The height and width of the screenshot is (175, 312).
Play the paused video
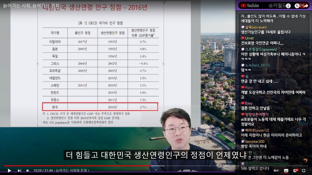(x=9, y=171)
